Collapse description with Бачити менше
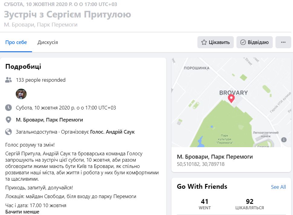 click(22, 212)
